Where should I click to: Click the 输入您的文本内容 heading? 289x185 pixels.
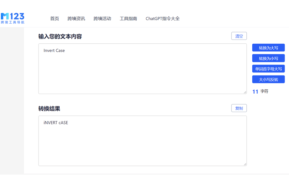point(60,37)
